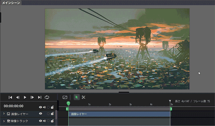Toggle loop playback
Screen dimensions: 215x126
coord(47,97)
